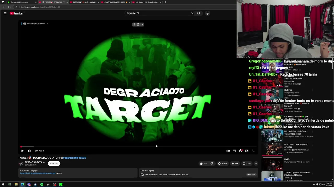Click first icon in floating video overlay toolbar

click(x=134, y=24)
